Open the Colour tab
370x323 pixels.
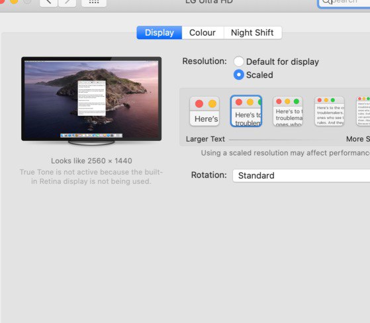pyautogui.click(x=203, y=32)
